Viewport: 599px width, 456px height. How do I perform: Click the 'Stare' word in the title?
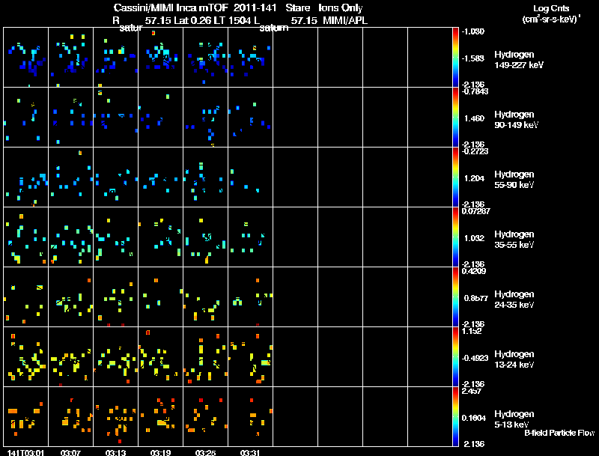pos(297,8)
